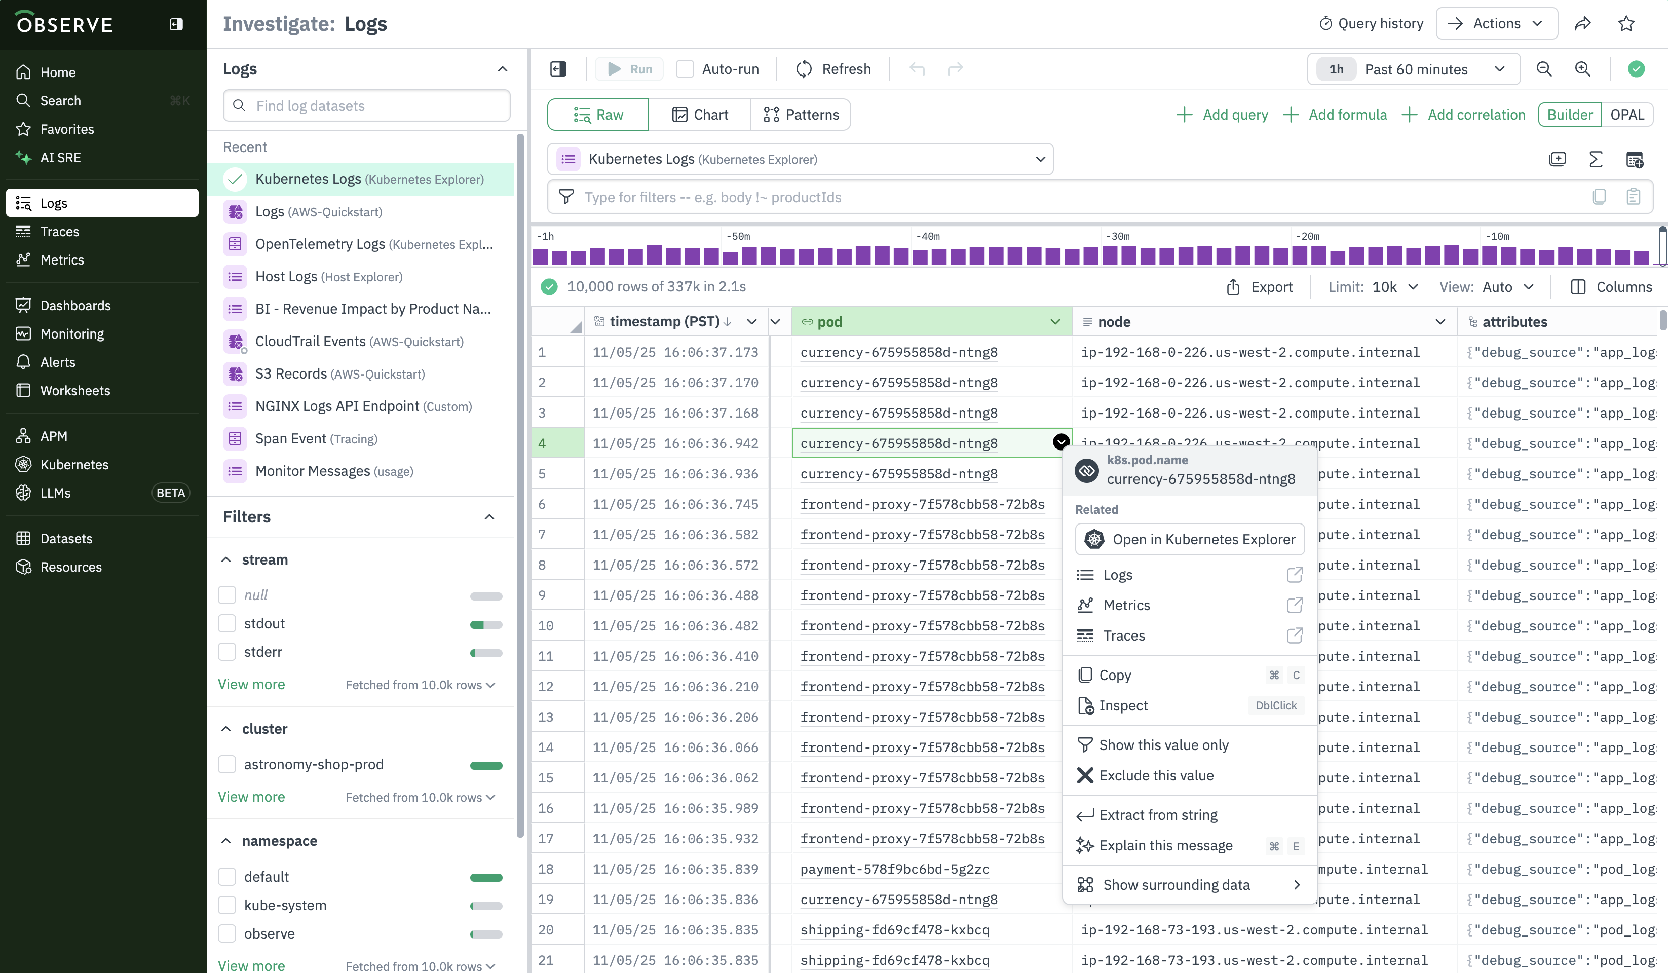Screen dimensions: 1668x973
Task: Check the stdout stream filter
Action: pos(227,623)
